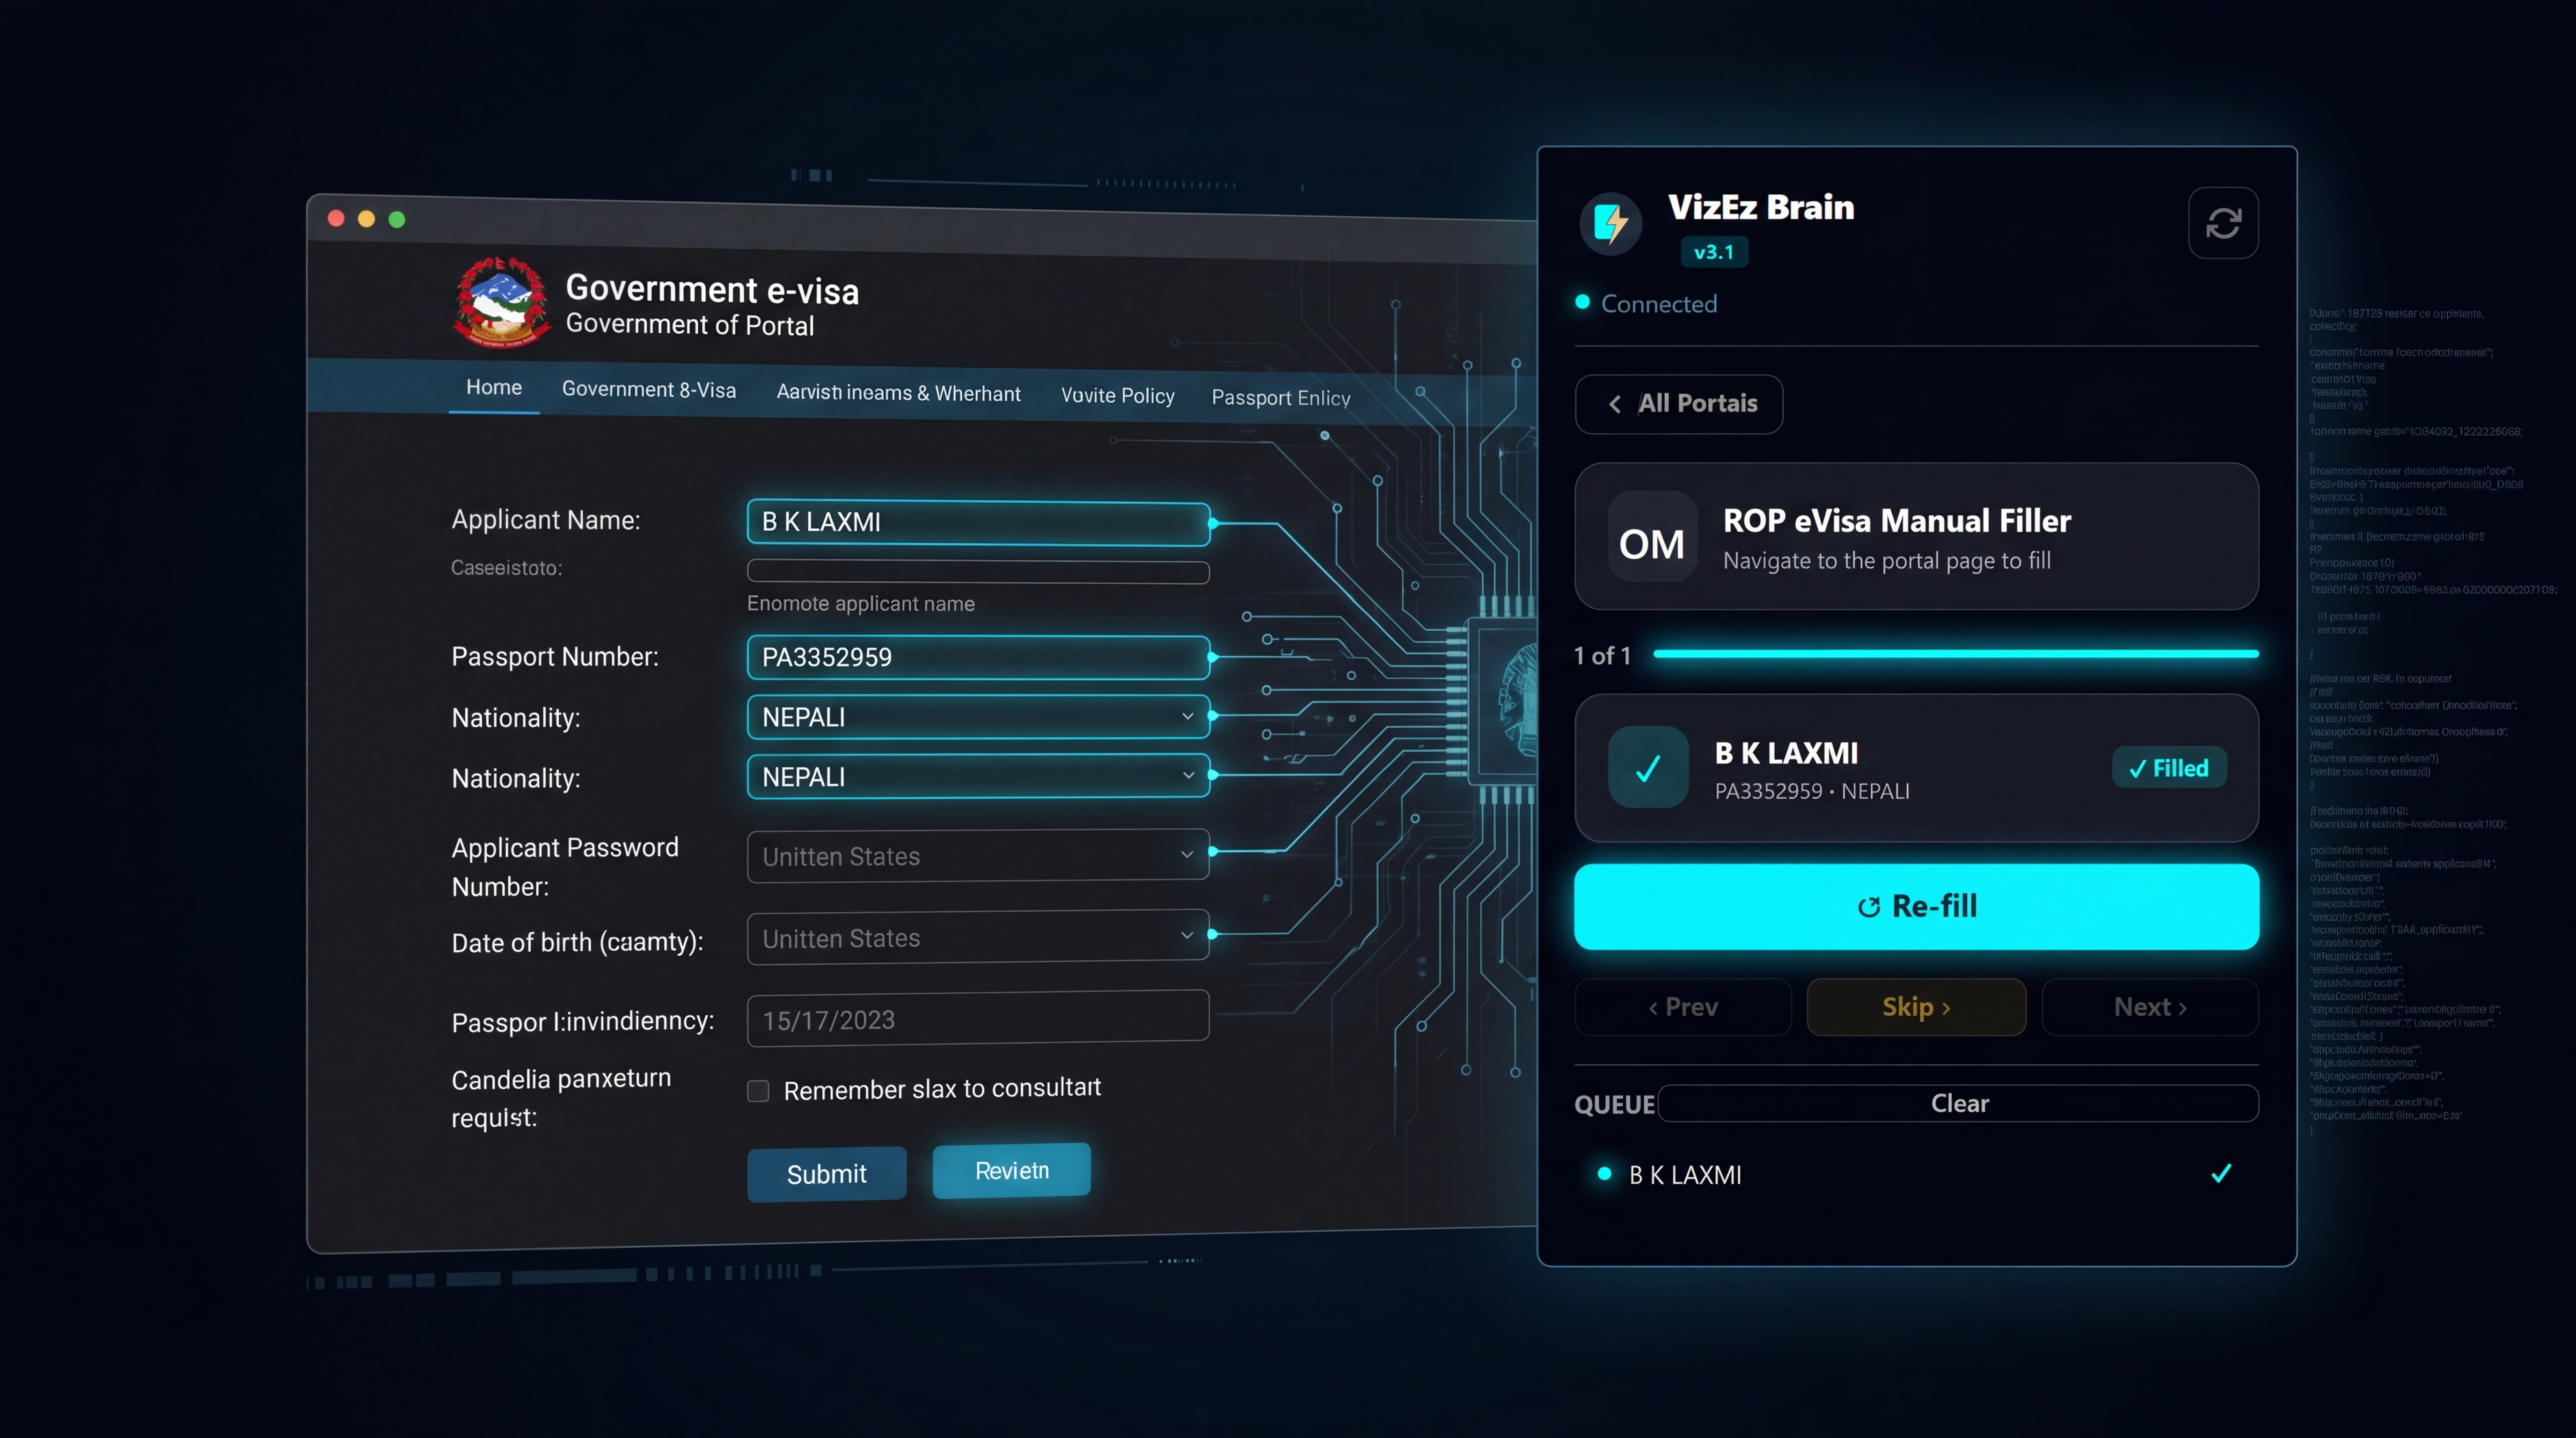Click the OM portal badge icon
This screenshot has height=1438, width=2576.
pyautogui.click(x=1652, y=537)
